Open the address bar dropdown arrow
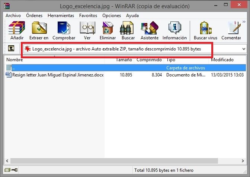250x177 pixels. click(x=244, y=49)
